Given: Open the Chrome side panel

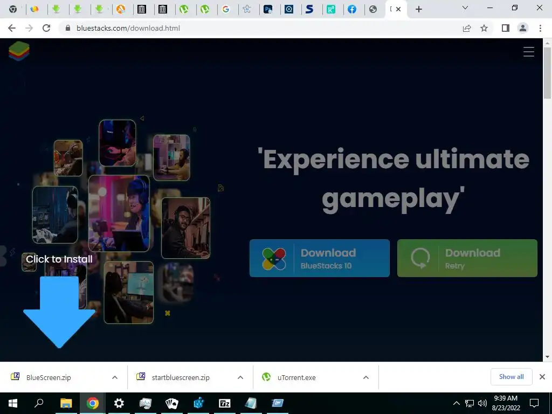Looking at the screenshot, I should coord(506,28).
